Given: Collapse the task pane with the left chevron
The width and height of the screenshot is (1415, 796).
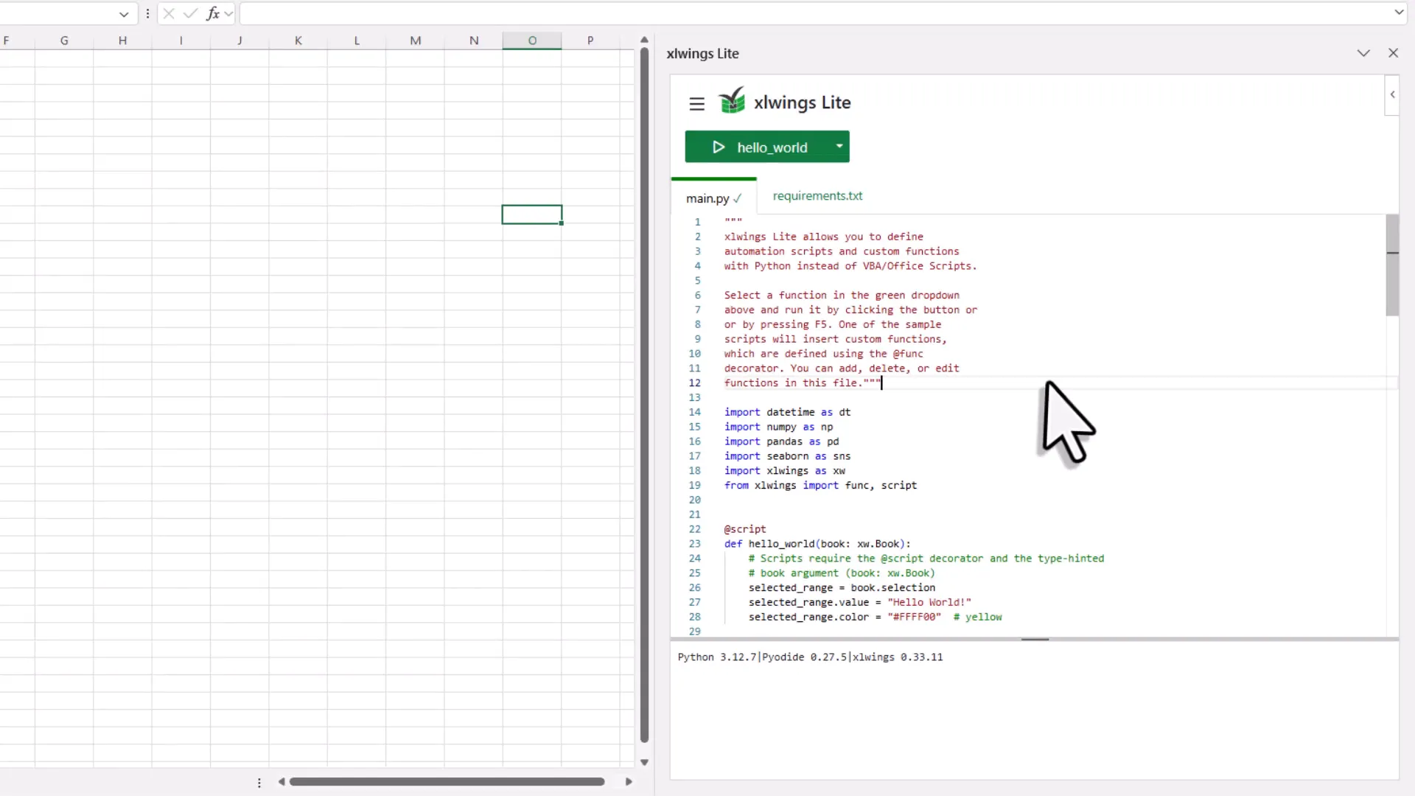Looking at the screenshot, I should point(1393,94).
